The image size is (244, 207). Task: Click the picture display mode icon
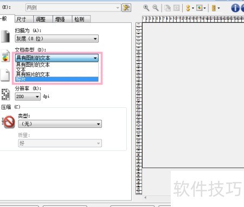click(200, 8)
